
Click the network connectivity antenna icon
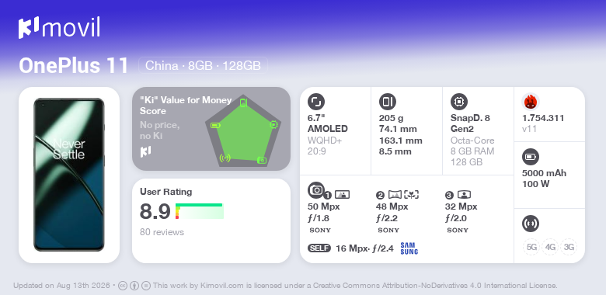click(x=530, y=224)
